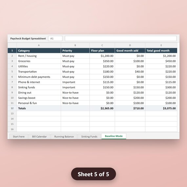Select column C header
The image size is (187, 187).
102,45
